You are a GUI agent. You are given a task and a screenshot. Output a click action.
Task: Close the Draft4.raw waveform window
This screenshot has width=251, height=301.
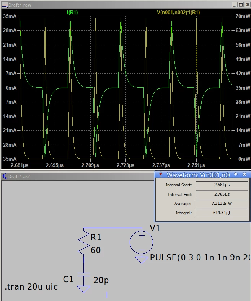coord(247,5)
